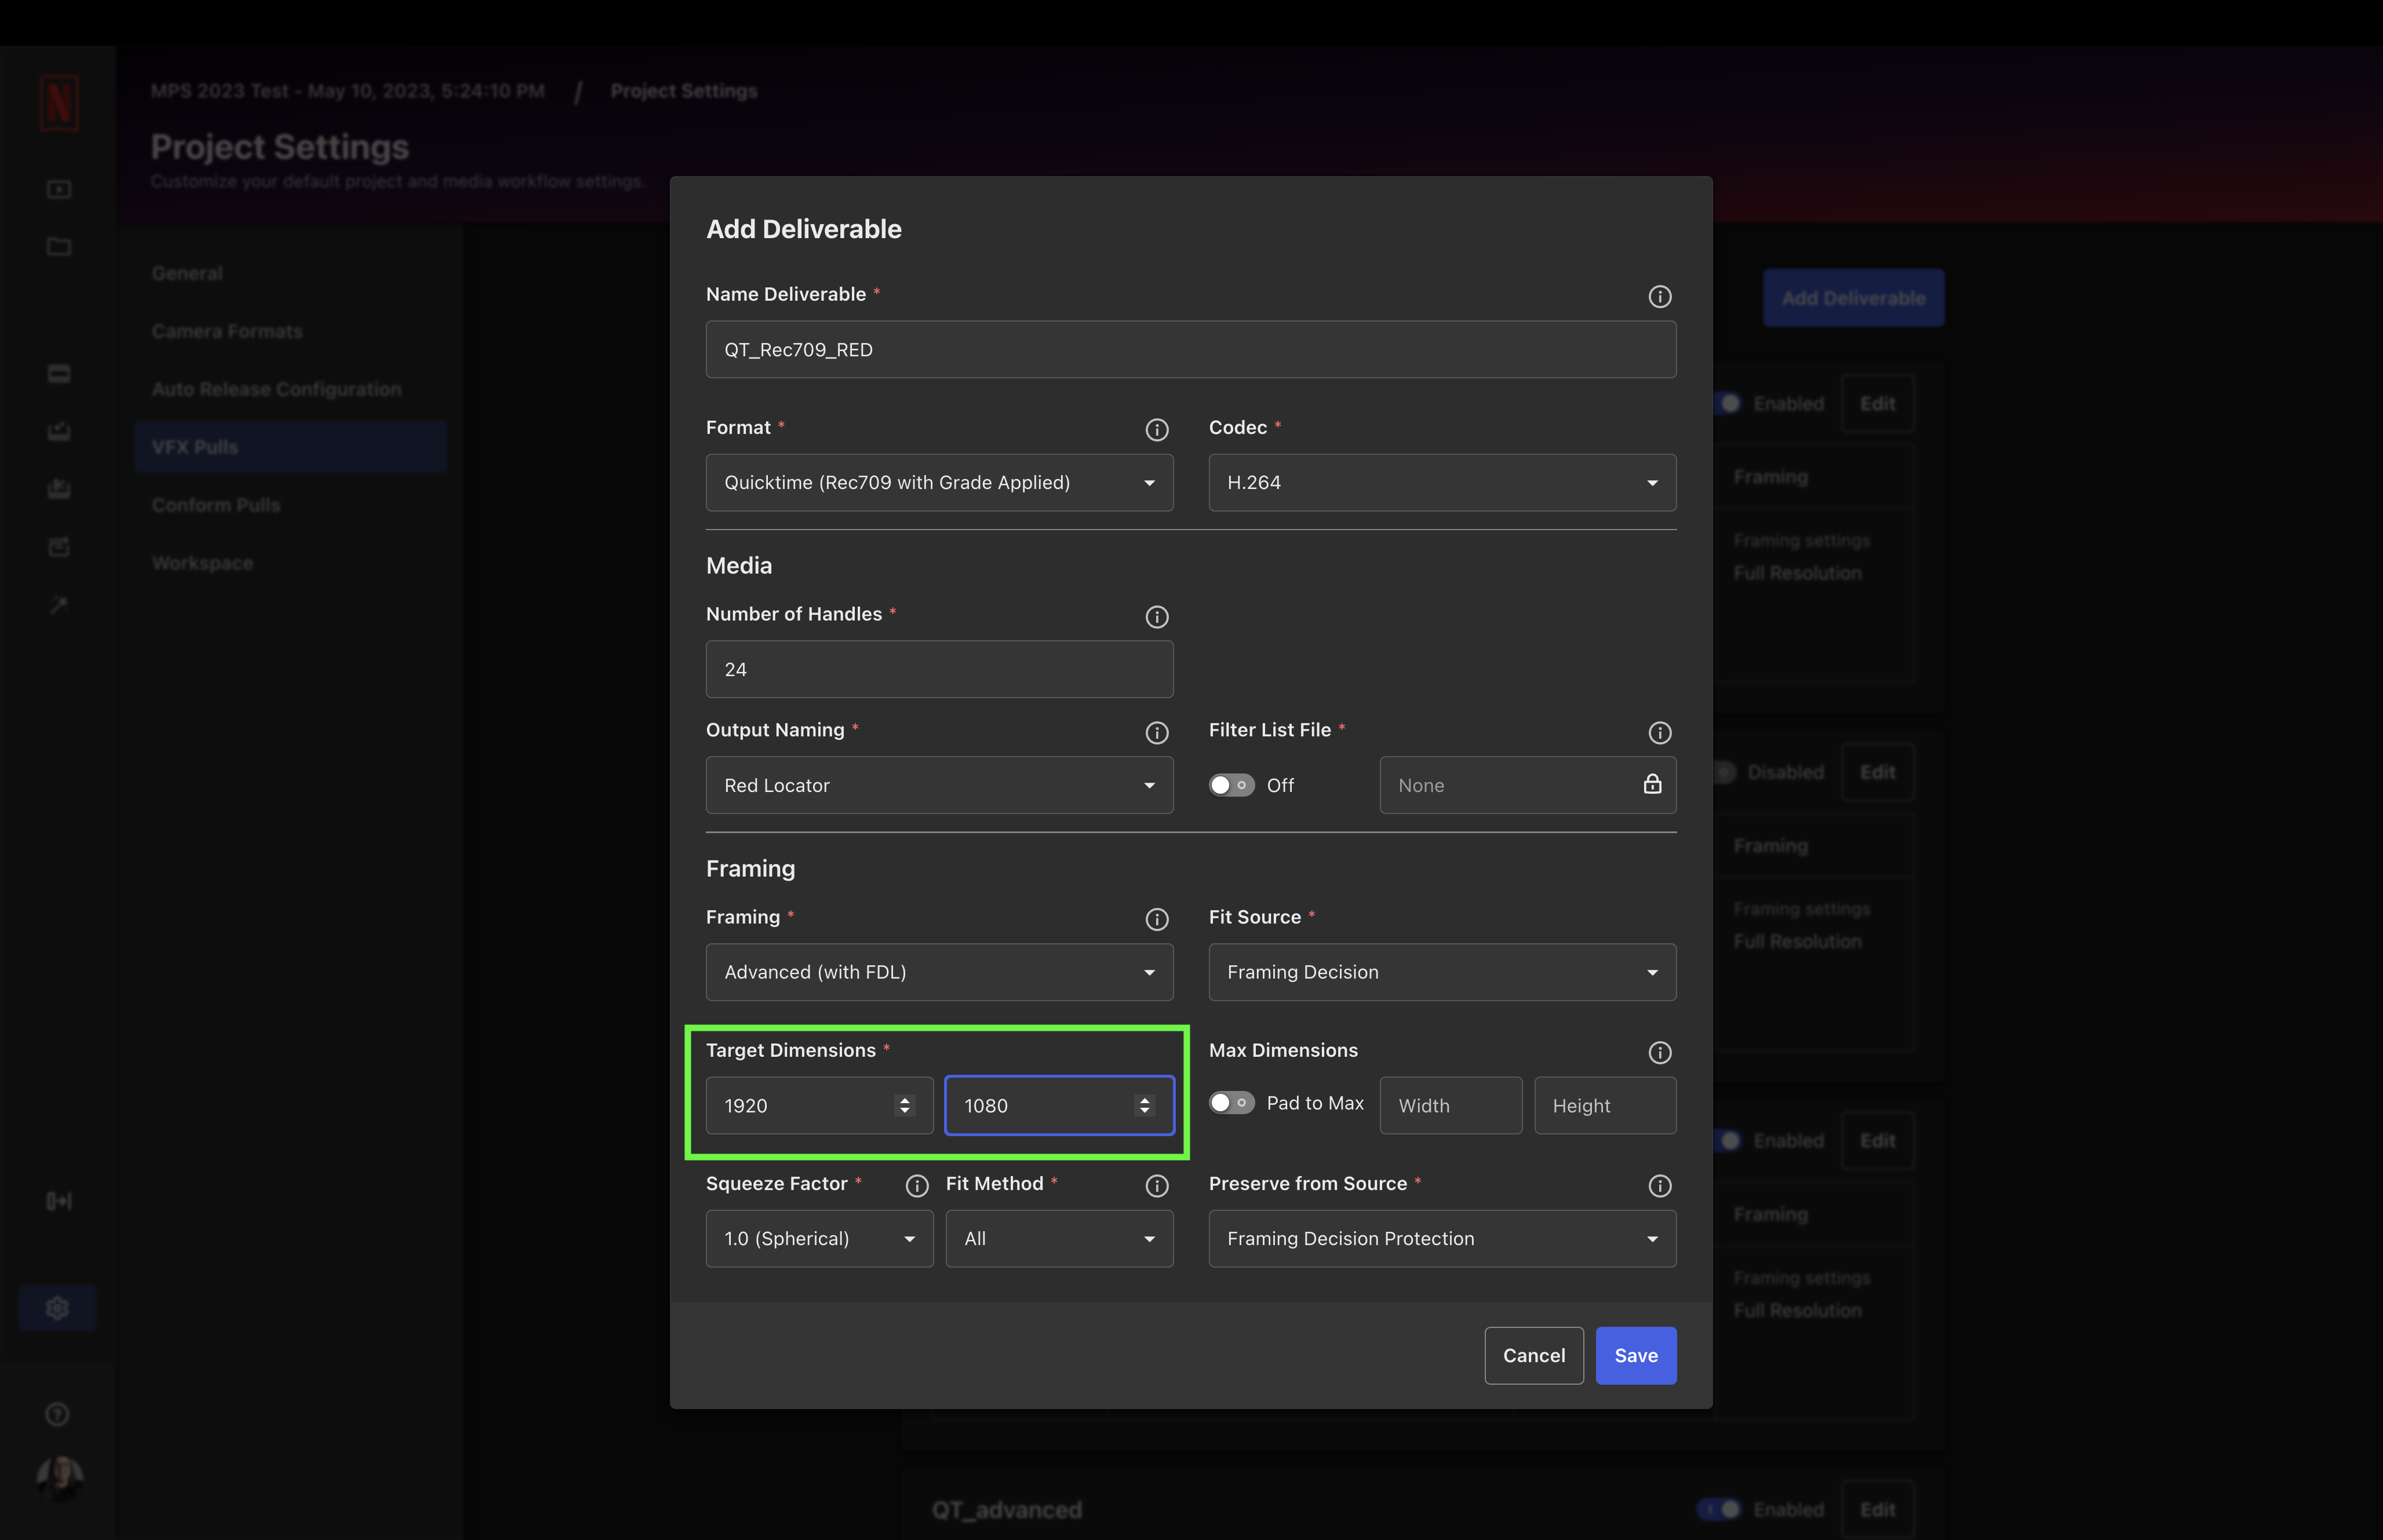Select Conform Pulls menu item
2383x1540 pixels.
pos(215,505)
